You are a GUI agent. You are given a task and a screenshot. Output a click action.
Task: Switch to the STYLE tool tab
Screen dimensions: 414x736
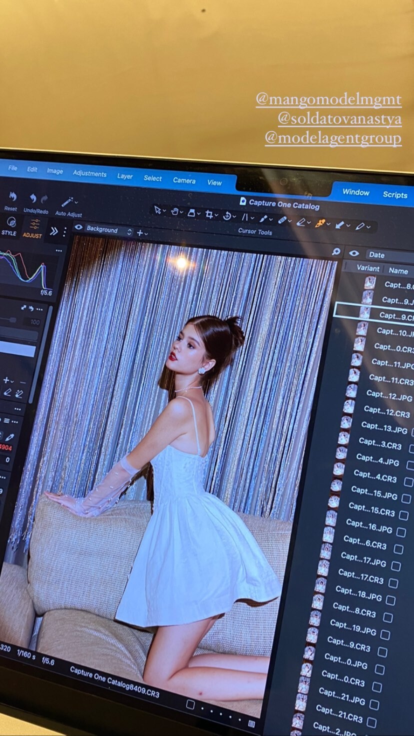pos(9,226)
